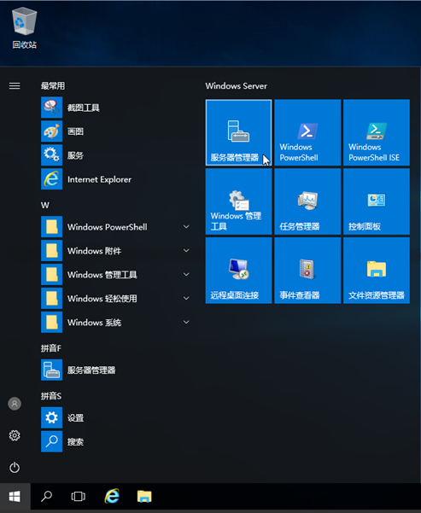Open the Recycle Bin desktop icon
The height and width of the screenshot is (513, 421).
pos(24,29)
